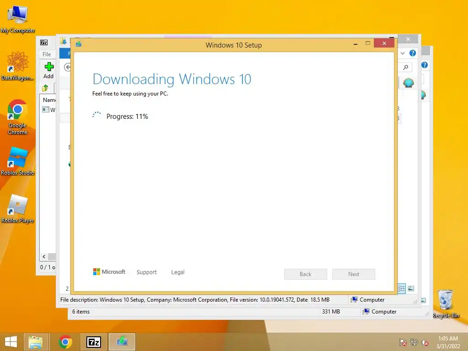Open Explorer help question mark icon
Screen dimensions: 468x351
tap(413, 53)
